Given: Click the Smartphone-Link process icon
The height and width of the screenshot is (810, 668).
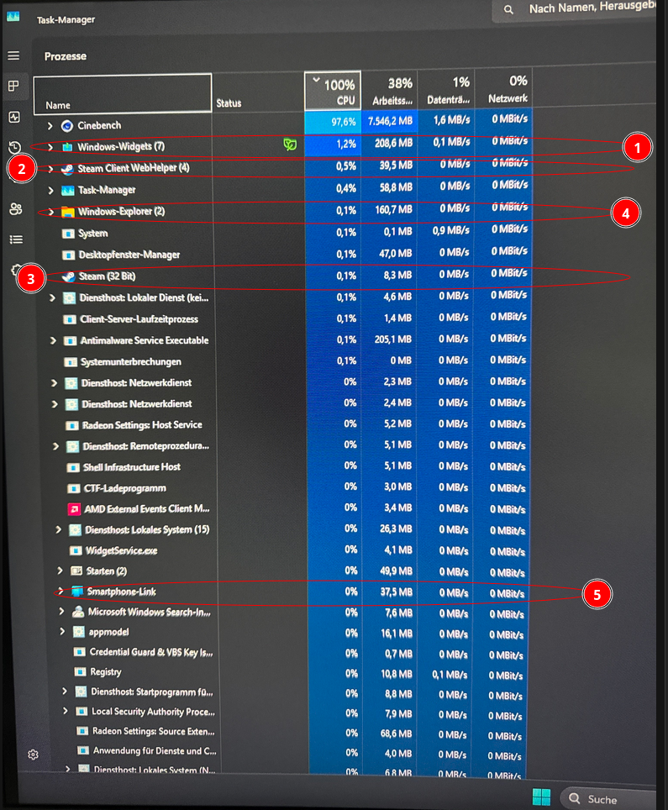Looking at the screenshot, I should [77, 592].
